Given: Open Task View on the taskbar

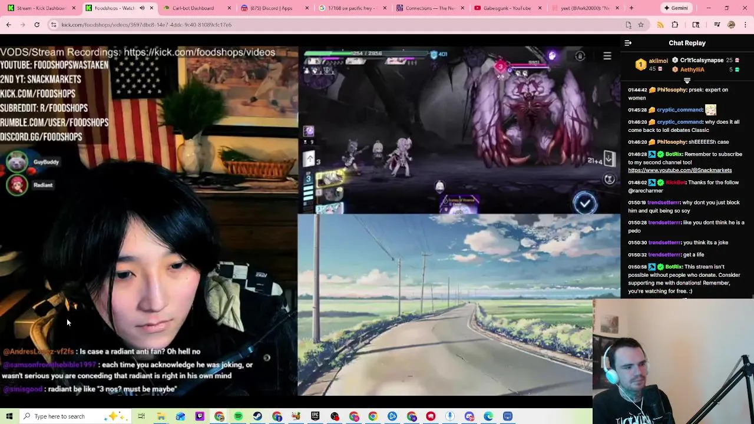Looking at the screenshot, I should click(141, 416).
